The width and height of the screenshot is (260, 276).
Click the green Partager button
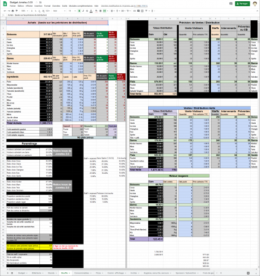(242, 4)
